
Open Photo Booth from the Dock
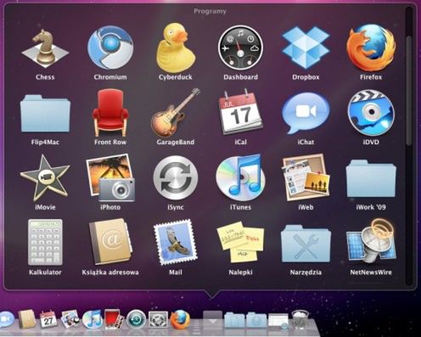(x=114, y=319)
